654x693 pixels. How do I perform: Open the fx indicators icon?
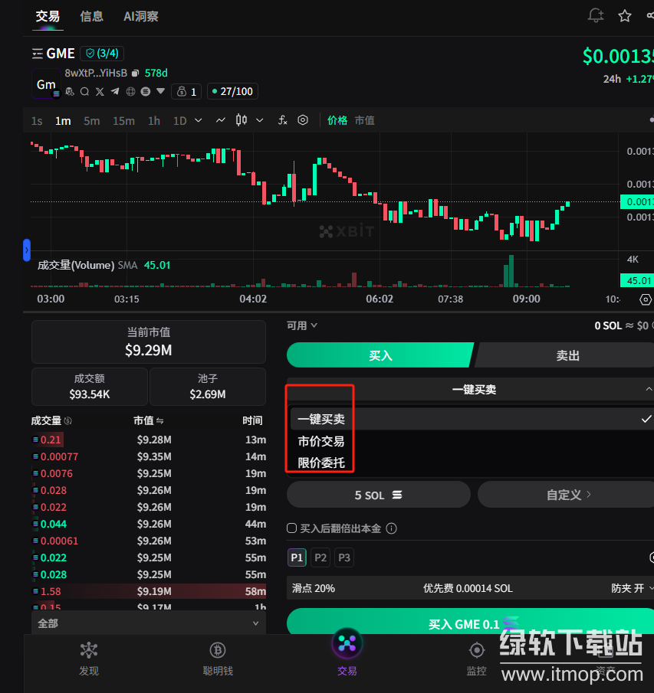pos(282,120)
